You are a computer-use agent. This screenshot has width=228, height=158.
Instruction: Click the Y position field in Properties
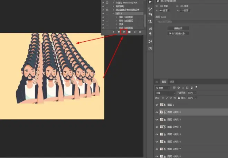click(185, 10)
